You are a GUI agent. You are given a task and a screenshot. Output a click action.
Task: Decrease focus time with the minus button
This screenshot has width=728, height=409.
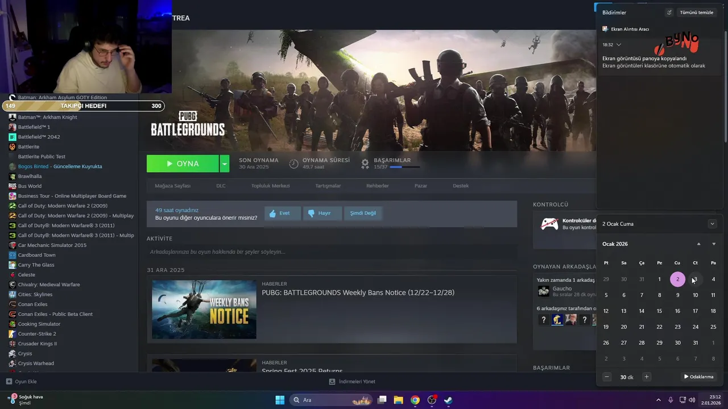pos(607,377)
